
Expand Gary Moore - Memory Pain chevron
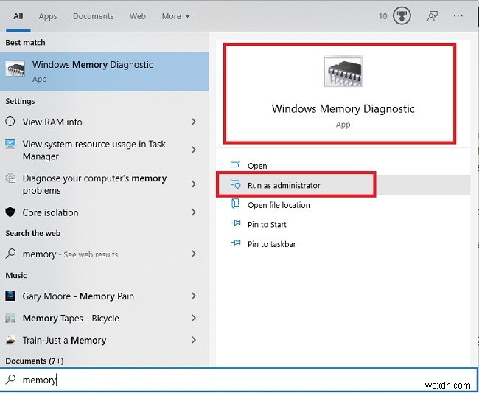point(193,296)
